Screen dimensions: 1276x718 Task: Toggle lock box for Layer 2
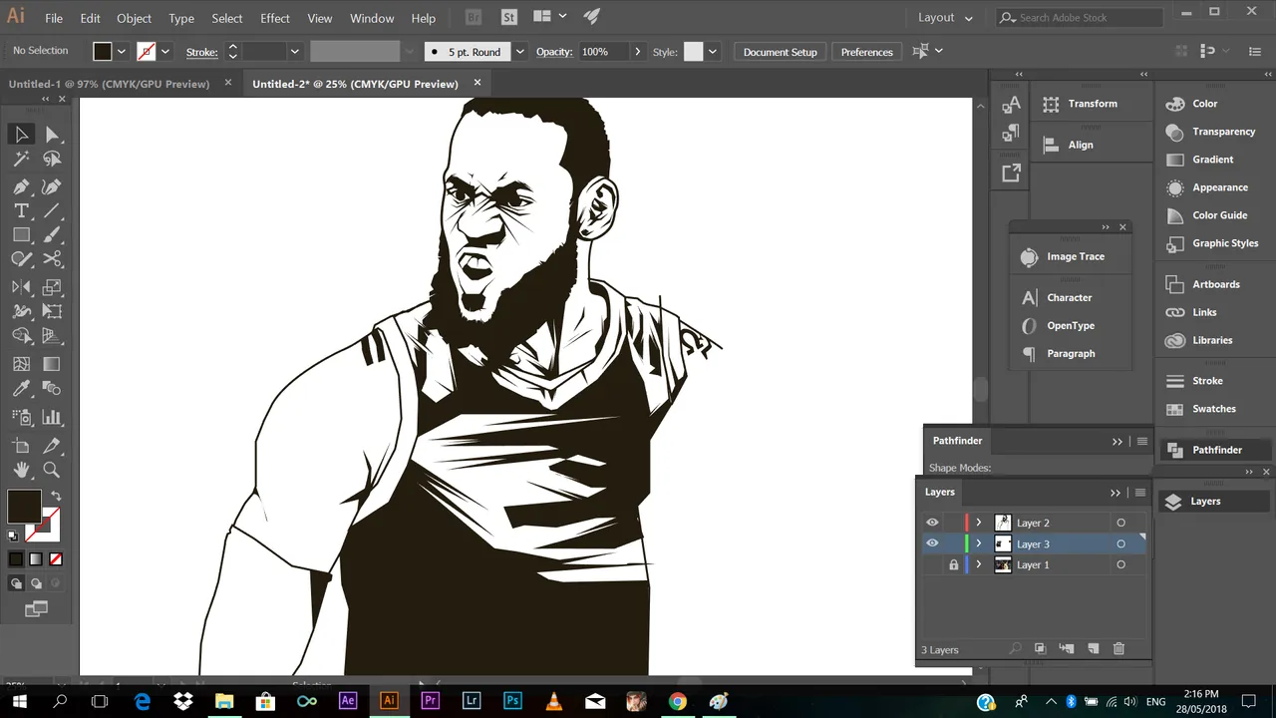point(953,523)
